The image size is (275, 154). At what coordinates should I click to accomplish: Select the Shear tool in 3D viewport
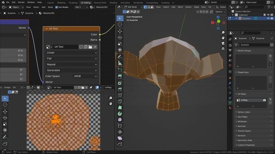click(x=120, y=138)
